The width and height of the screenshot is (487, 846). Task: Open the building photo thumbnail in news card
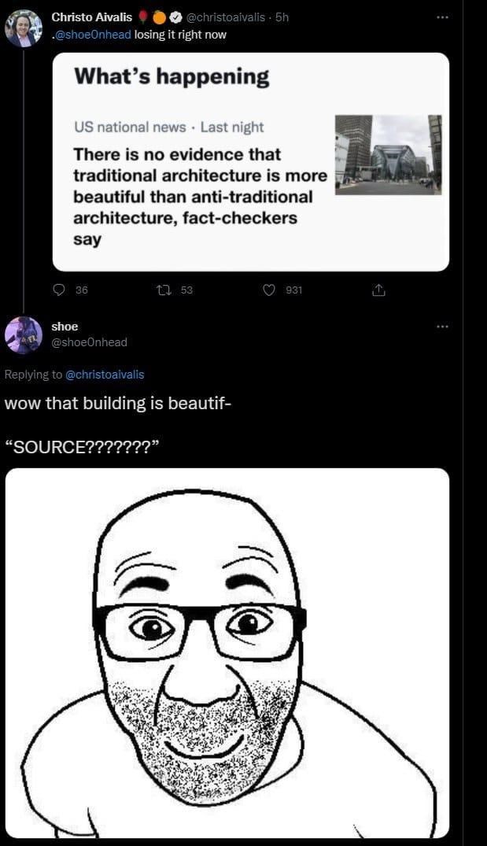tap(389, 155)
